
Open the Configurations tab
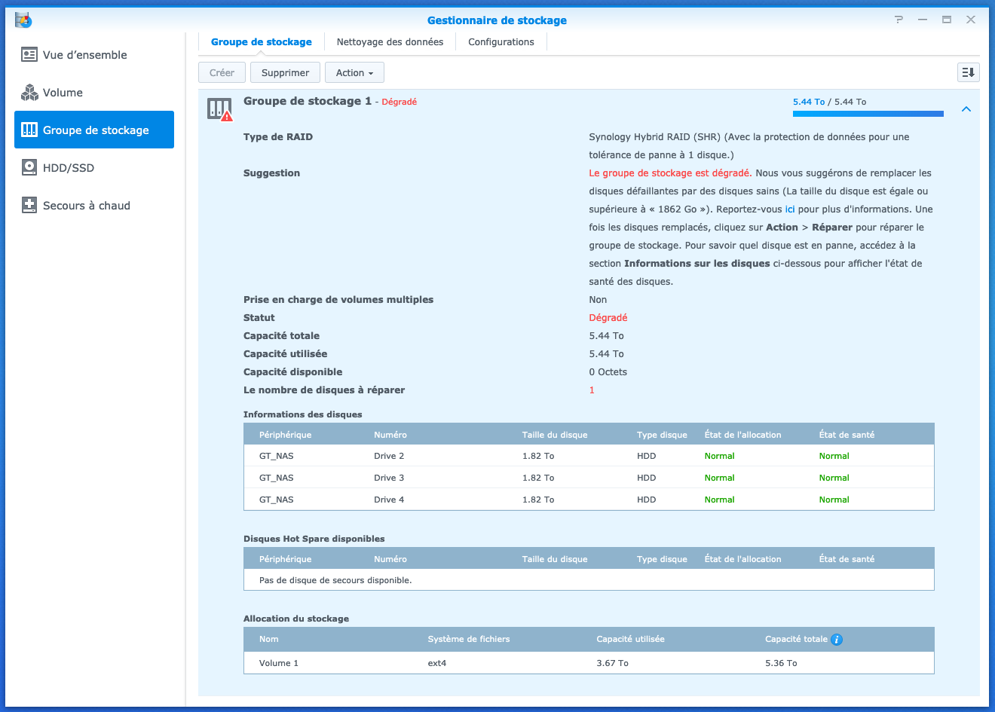(x=501, y=42)
